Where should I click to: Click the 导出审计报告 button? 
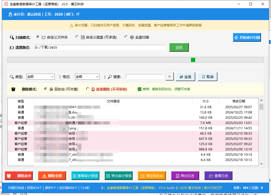pos(119,176)
